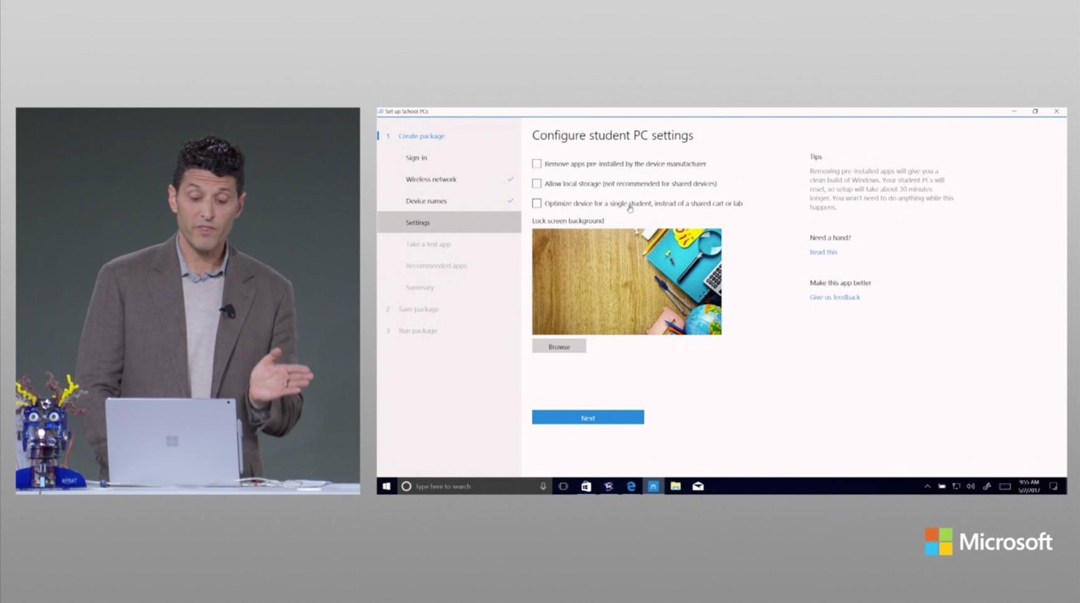Screen dimensions: 1080x603
Task: Open the Give us feedback link
Action: coord(834,298)
